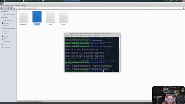Open the Терминал menu in the terminal
185x104 pixels.
coord(83,36)
